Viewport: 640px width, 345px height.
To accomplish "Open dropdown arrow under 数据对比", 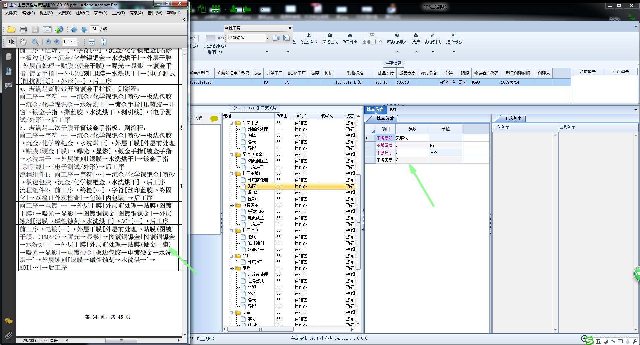I will coord(433,52).
